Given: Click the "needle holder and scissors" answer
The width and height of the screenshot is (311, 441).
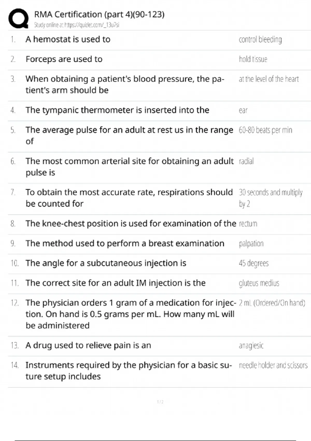Looking at the screenshot, I should 273,365.
